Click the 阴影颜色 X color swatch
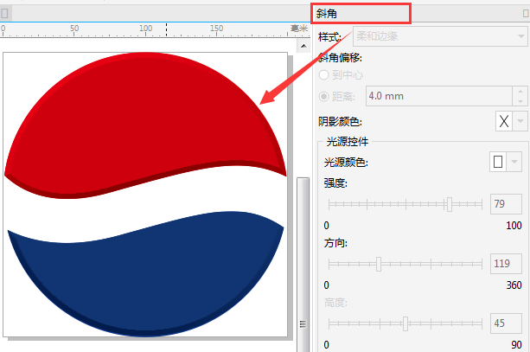 coord(504,121)
